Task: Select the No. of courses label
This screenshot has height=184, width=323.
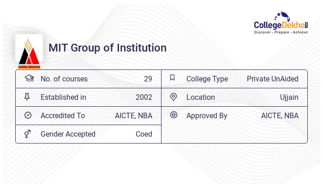Action: click(x=64, y=79)
